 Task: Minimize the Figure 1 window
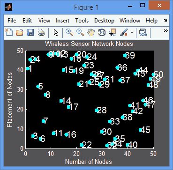(x=130, y=6)
